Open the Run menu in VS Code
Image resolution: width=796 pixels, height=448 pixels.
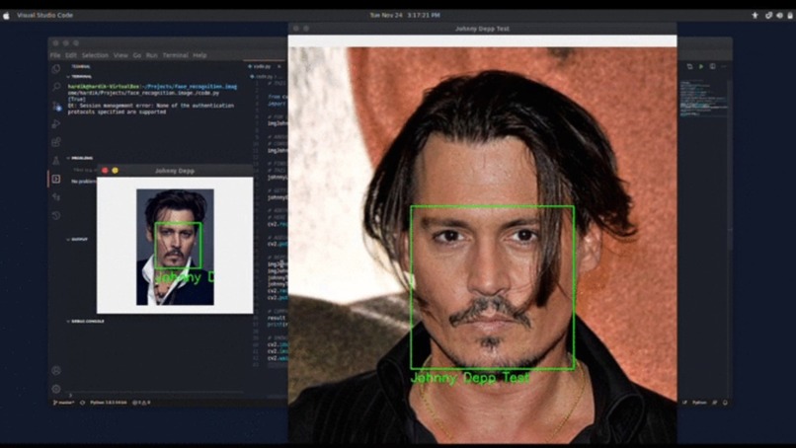point(152,55)
